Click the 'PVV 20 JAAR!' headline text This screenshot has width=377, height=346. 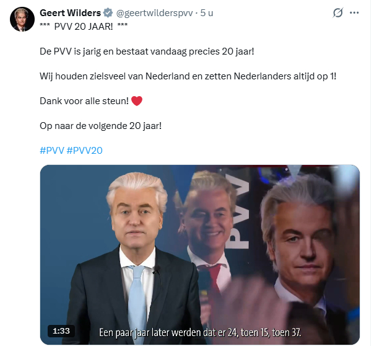[x=84, y=27]
